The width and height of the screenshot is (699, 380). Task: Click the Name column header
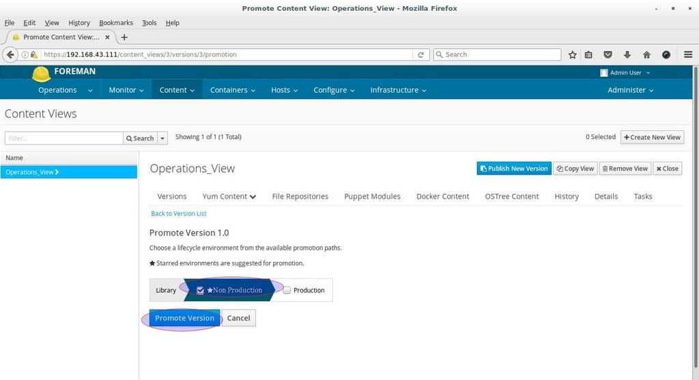pyautogui.click(x=69, y=158)
